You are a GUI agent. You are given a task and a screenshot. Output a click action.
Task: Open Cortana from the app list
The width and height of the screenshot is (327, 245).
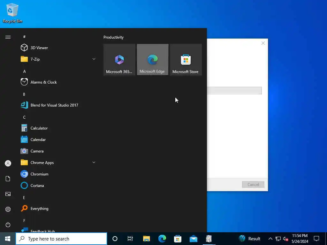tap(58, 185)
